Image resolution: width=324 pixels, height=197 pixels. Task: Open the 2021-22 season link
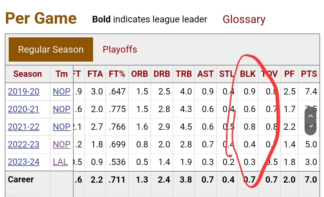tap(23, 127)
